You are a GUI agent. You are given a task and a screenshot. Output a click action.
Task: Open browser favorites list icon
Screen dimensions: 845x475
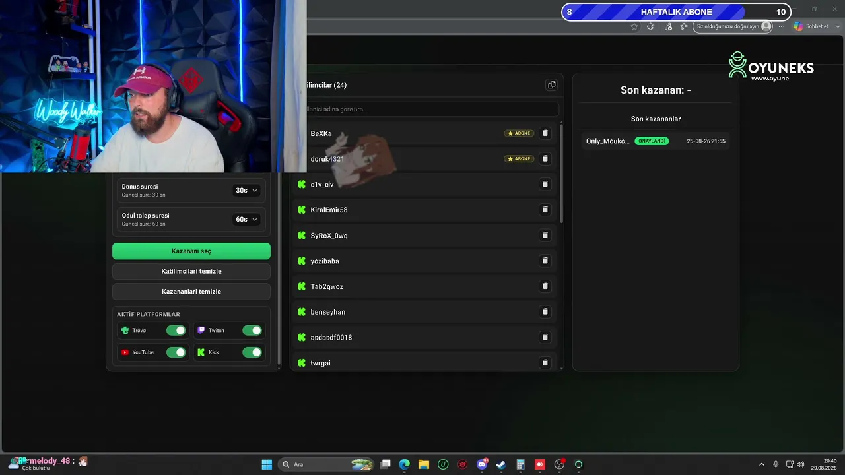(684, 26)
